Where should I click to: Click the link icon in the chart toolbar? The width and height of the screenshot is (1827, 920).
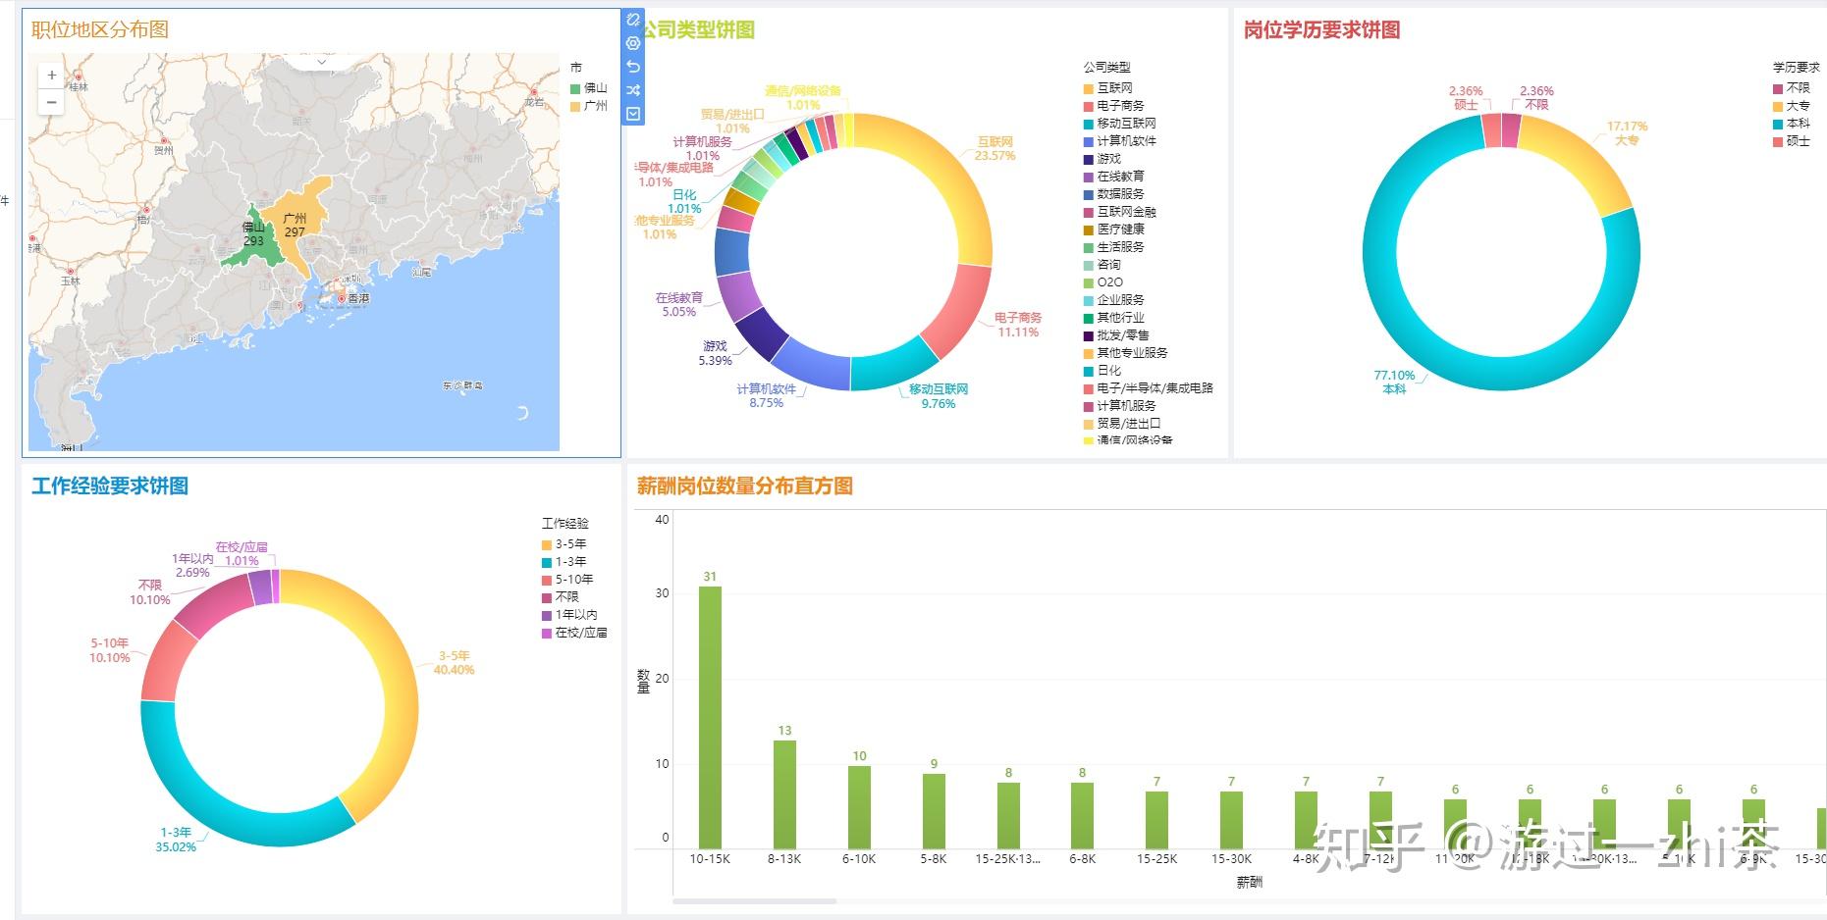point(634,17)
